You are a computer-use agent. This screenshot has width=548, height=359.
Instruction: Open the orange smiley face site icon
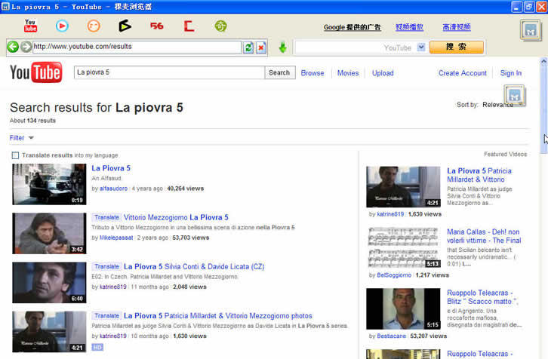pos(94,26)
